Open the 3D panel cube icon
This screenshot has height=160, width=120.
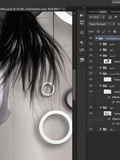point(82,22)
